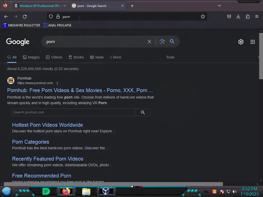Open the volume speaker tray icon

pos(234,191)
